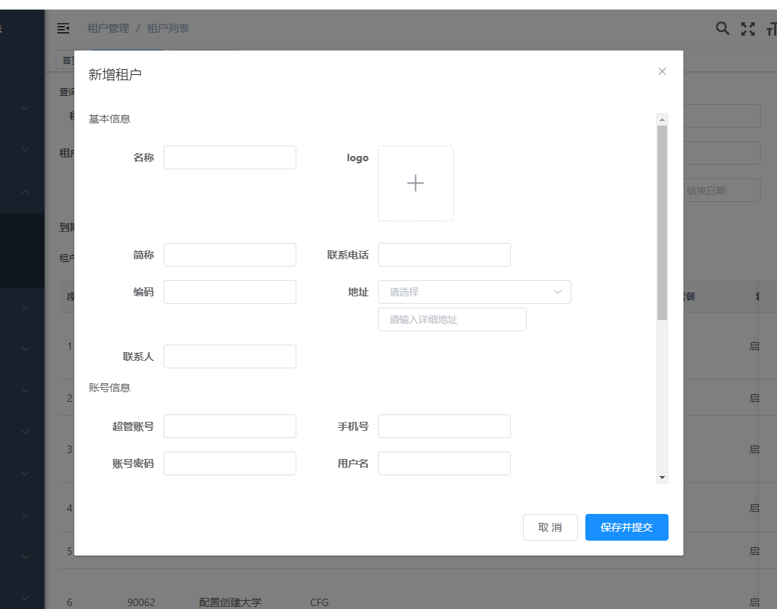Click into the 账号密码 field
This screenshot has width=777, height=609.
[230, 463]
